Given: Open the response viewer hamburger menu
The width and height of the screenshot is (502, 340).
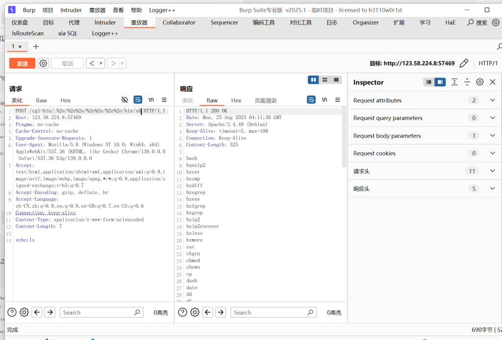Looking at the screenshot, I should pos(337,100).
